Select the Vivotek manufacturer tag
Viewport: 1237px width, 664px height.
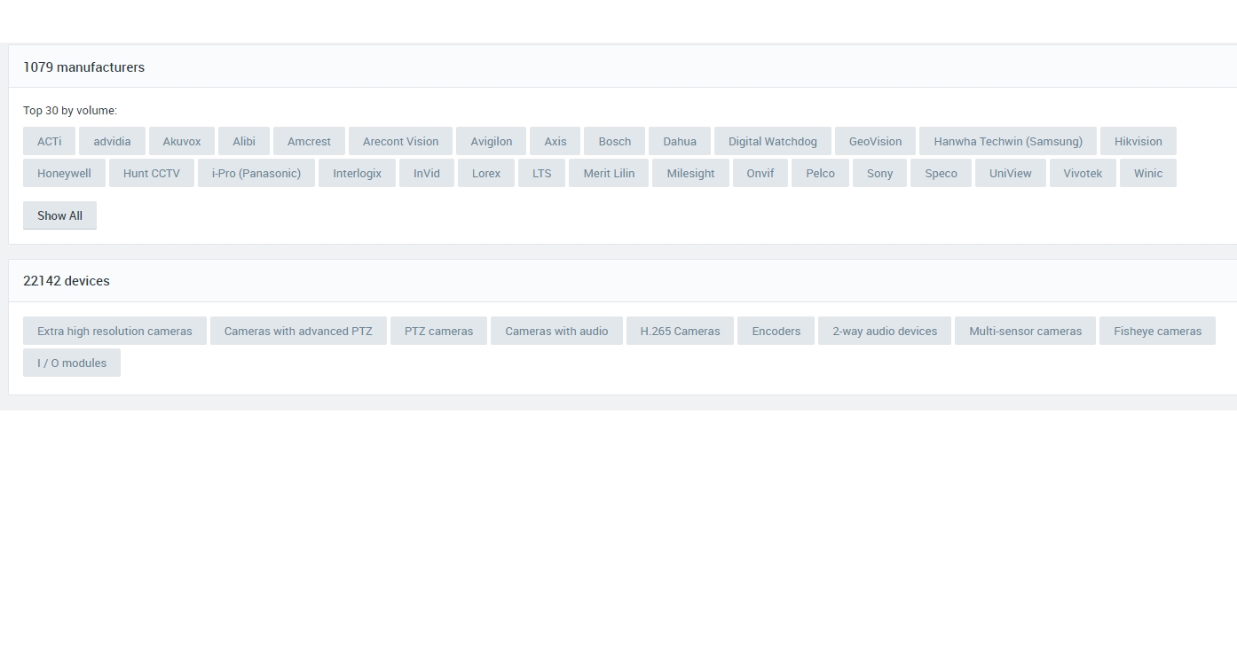(x=1083, y=173)
